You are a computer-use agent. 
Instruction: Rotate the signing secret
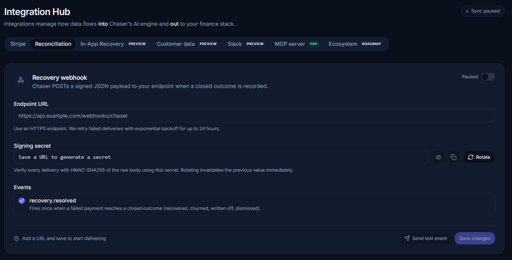479,157
